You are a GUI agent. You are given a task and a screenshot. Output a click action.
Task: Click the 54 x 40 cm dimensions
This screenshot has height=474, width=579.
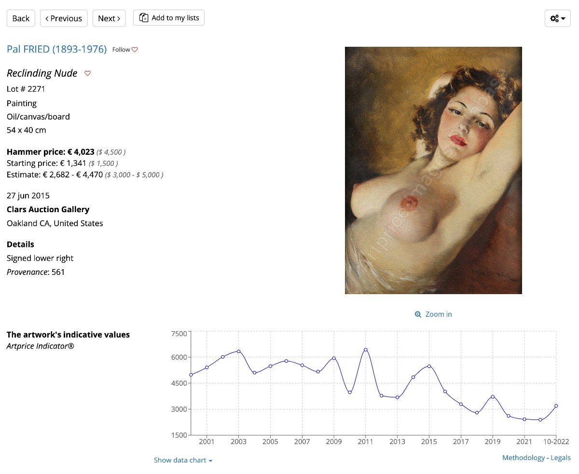click(27, 130)
